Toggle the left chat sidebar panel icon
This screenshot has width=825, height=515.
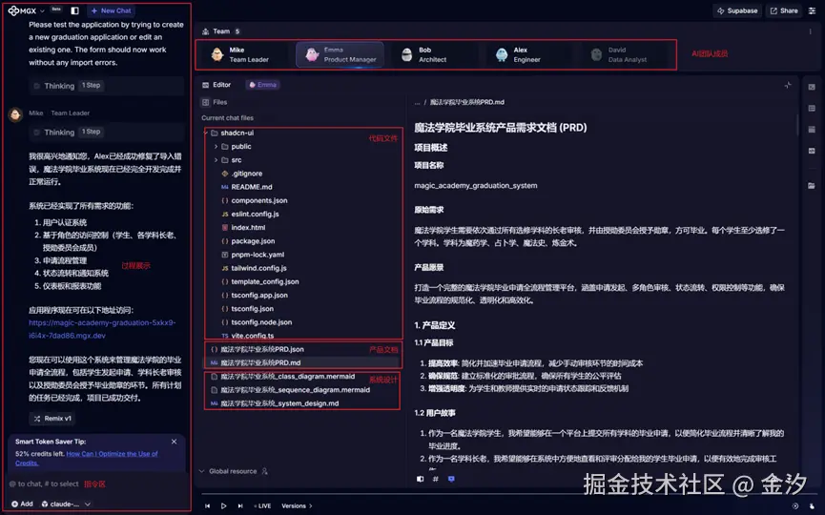pyautogui.click(x=74, y=10)
